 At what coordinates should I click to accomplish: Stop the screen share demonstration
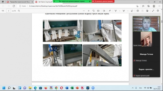(x=103, y=1)
